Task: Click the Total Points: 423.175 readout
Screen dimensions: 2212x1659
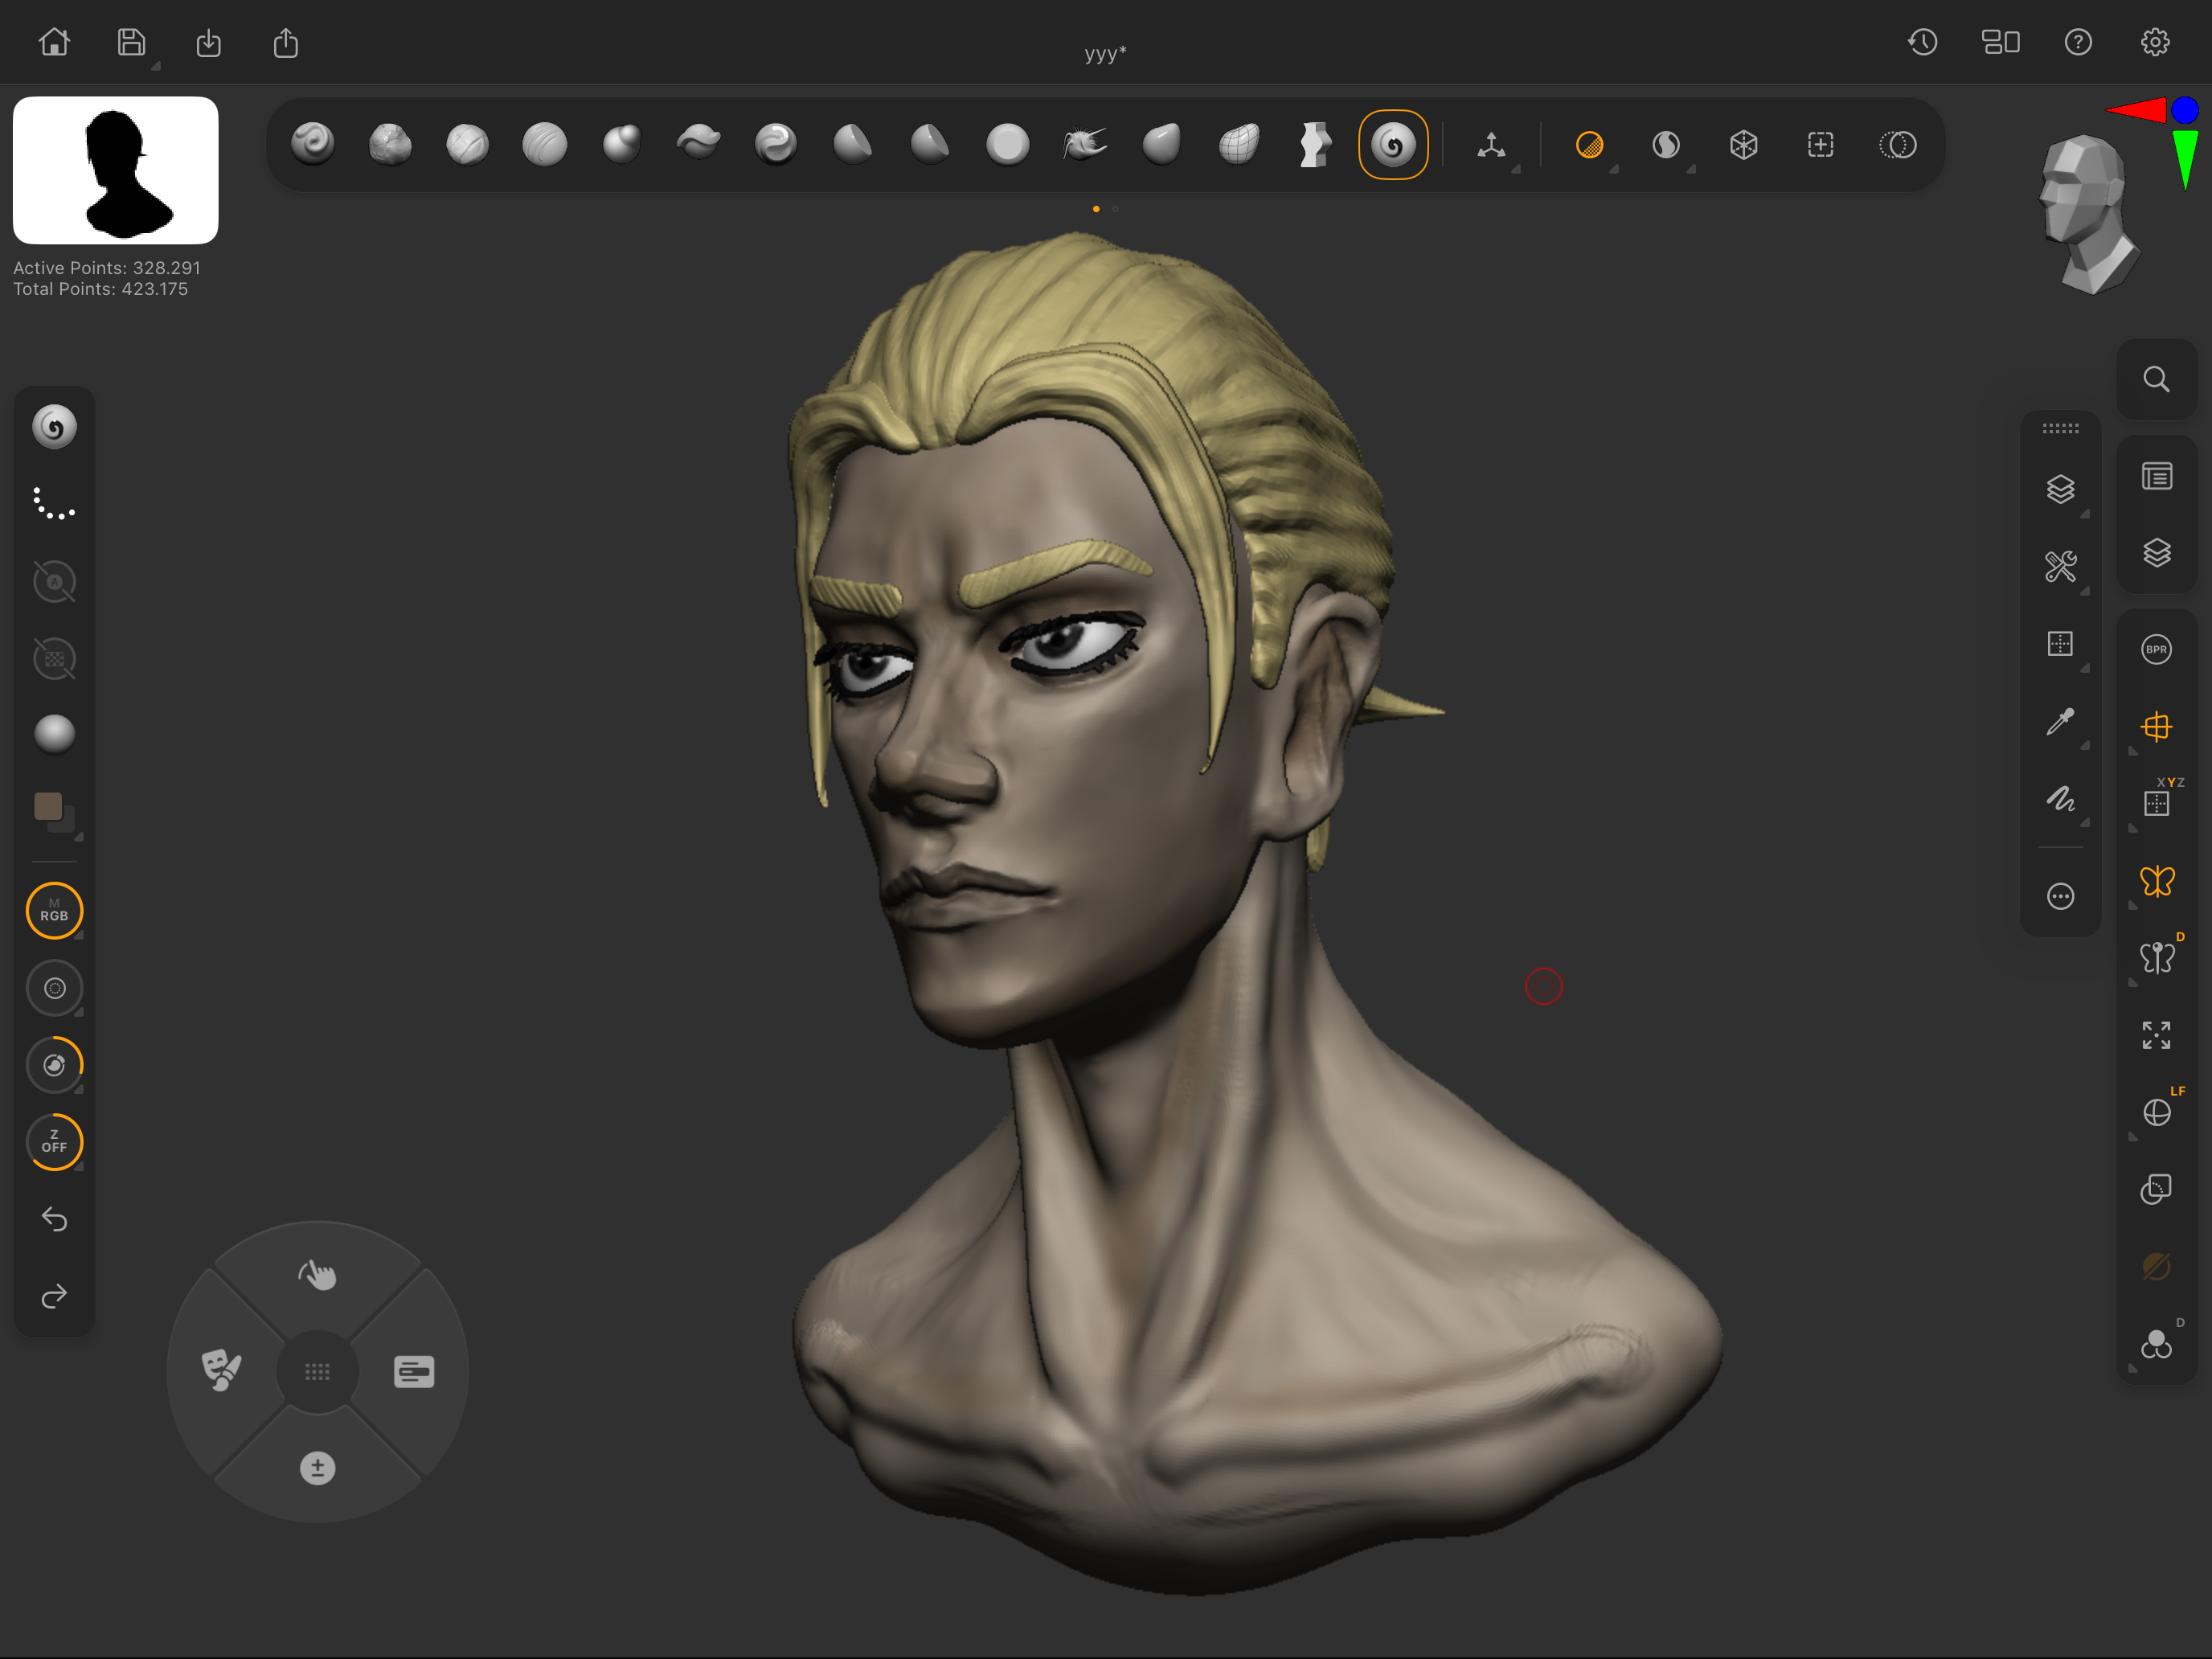Action: coord(100,289)
